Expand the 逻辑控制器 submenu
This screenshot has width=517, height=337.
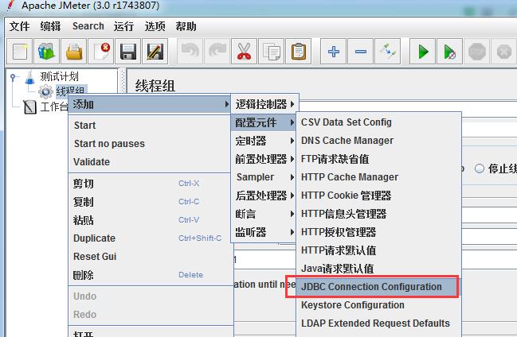tap(264, 104)
